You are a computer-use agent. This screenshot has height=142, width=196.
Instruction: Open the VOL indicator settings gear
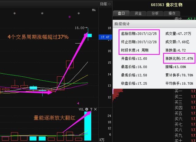(x=86, y=109)
